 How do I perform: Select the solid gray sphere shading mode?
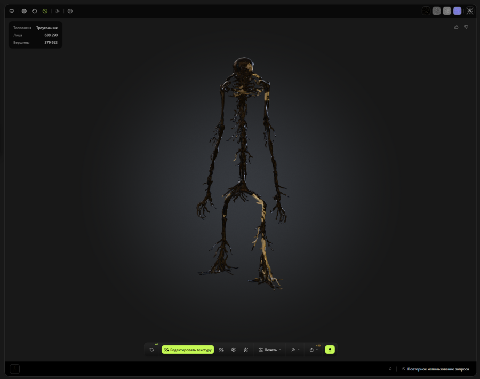coord(24,11)
